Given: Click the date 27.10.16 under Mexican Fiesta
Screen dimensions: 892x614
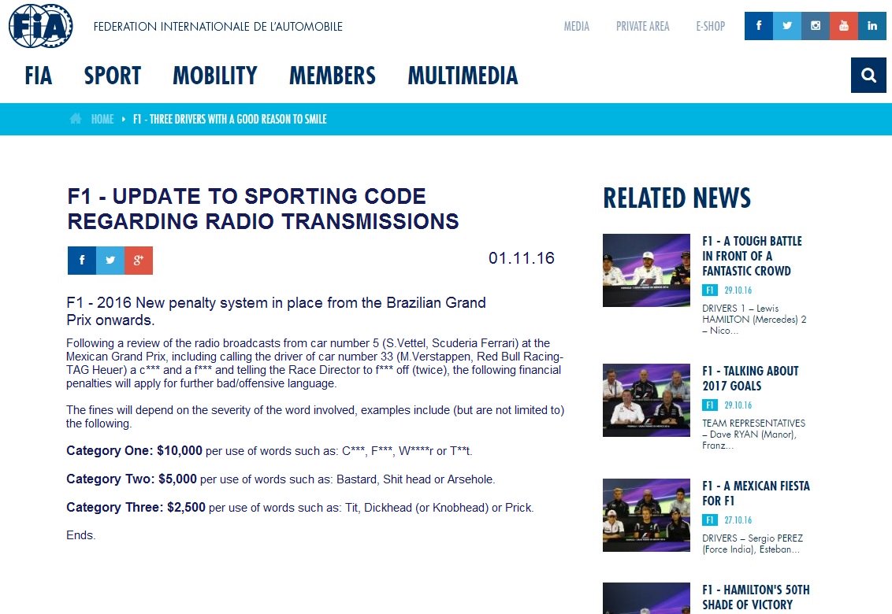Looking at the screenshot, I should coord(738,520).
